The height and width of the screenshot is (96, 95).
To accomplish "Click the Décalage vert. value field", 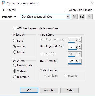I will (x=72, y=47).
